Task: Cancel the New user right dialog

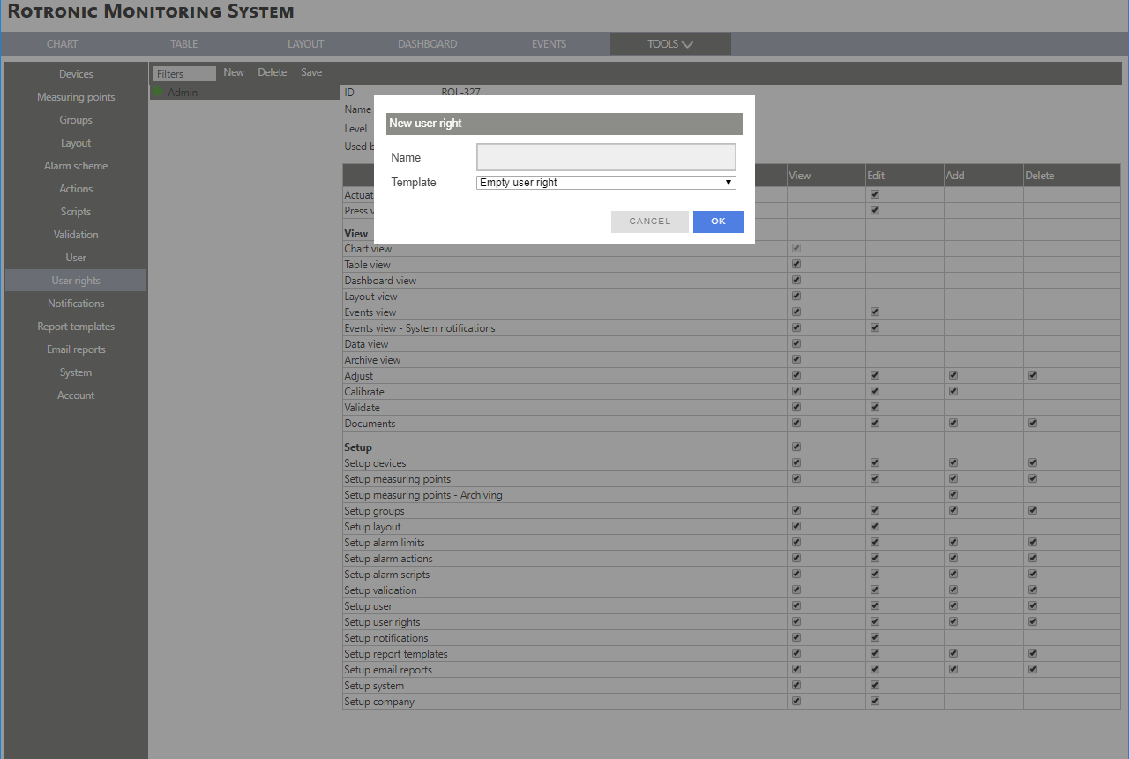Action: 650,222
